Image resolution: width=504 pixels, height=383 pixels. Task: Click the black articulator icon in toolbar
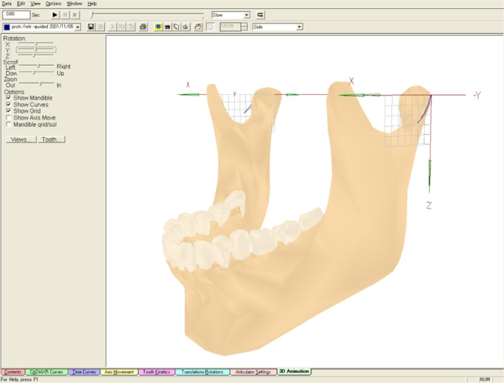167,27
